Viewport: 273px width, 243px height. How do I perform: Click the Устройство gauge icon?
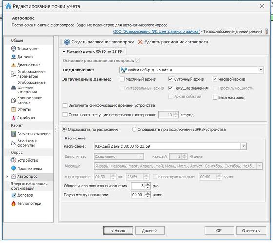pyautogui.click(x=13, y=160)
